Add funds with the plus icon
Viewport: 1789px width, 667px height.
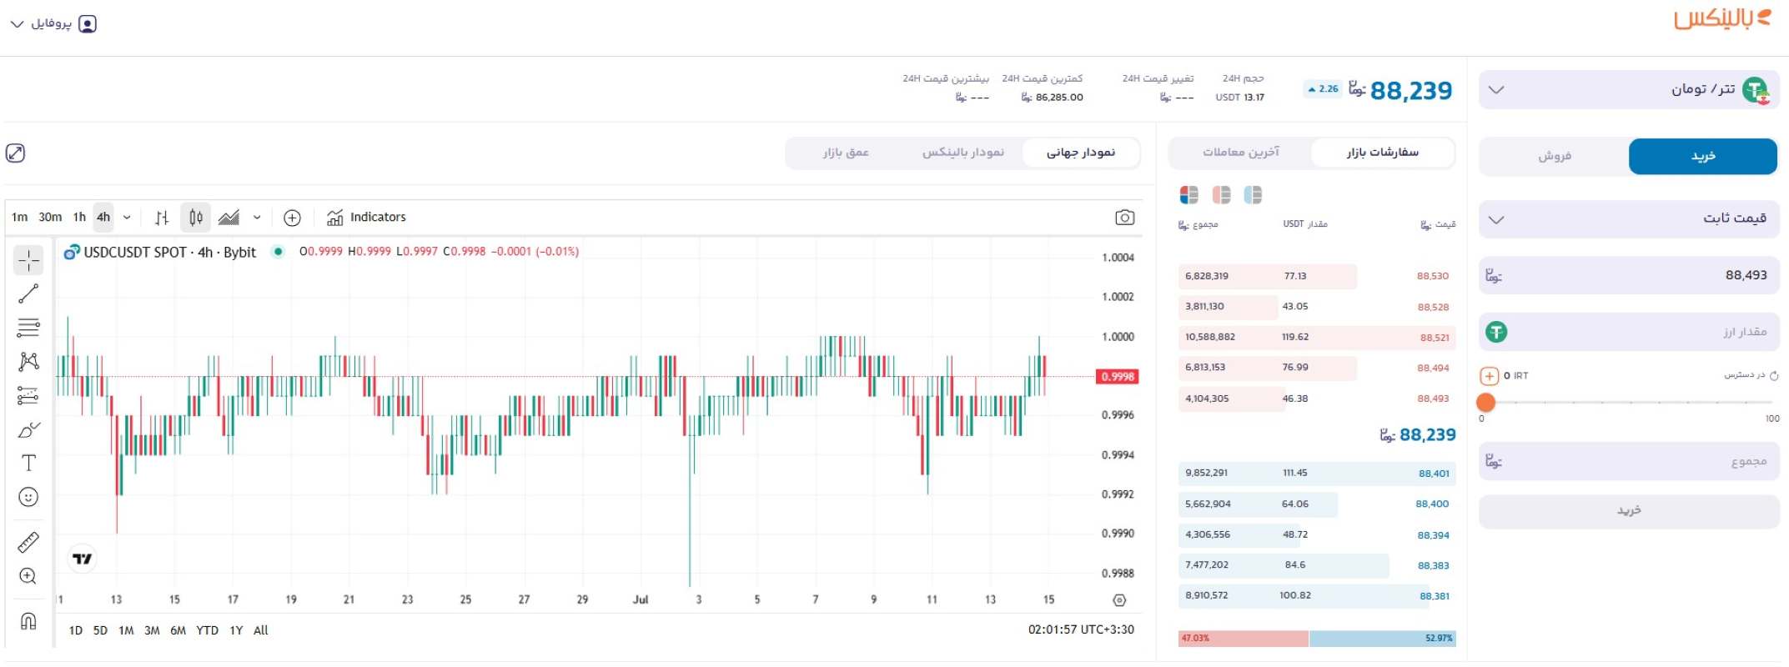[x=1490, y=376]
